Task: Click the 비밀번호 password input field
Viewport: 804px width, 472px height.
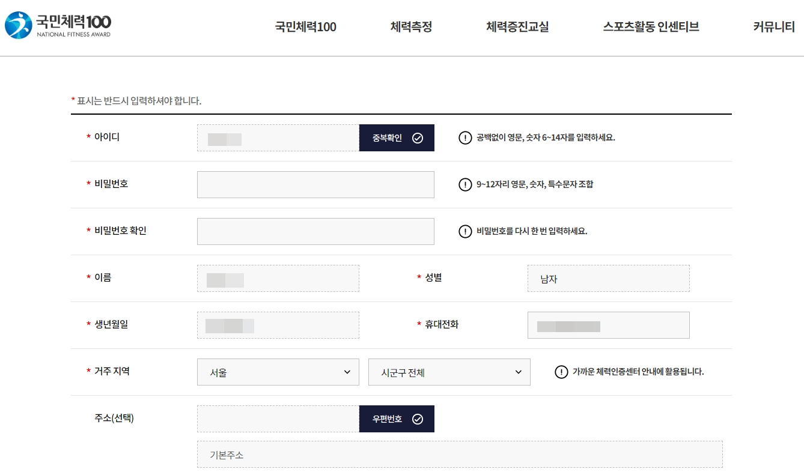Action: click(315, 184)
